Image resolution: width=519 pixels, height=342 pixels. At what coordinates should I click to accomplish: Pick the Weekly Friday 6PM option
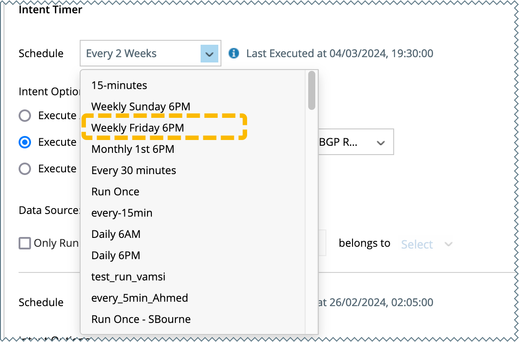point(137,128)
